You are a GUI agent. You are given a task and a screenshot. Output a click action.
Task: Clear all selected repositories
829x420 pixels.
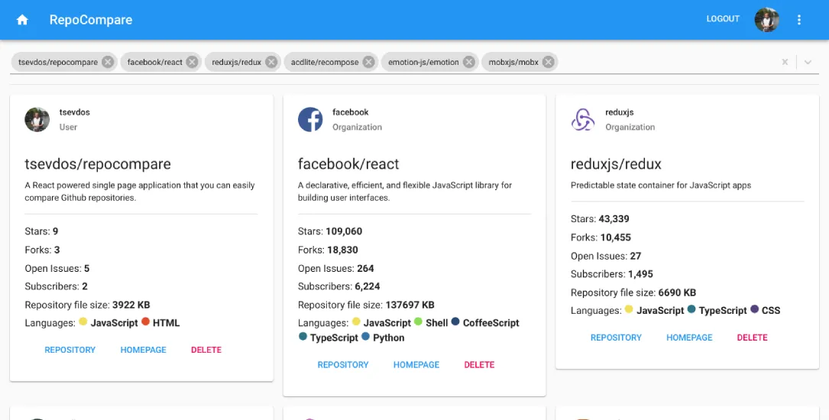tap(785, 62)
